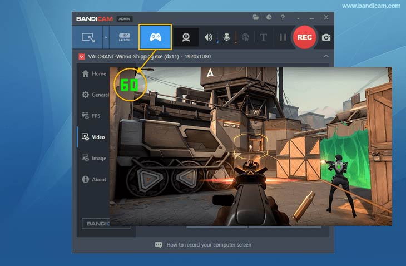Choose the screen rectangle recording mode
Screen dimensions: 406x266
88,37
